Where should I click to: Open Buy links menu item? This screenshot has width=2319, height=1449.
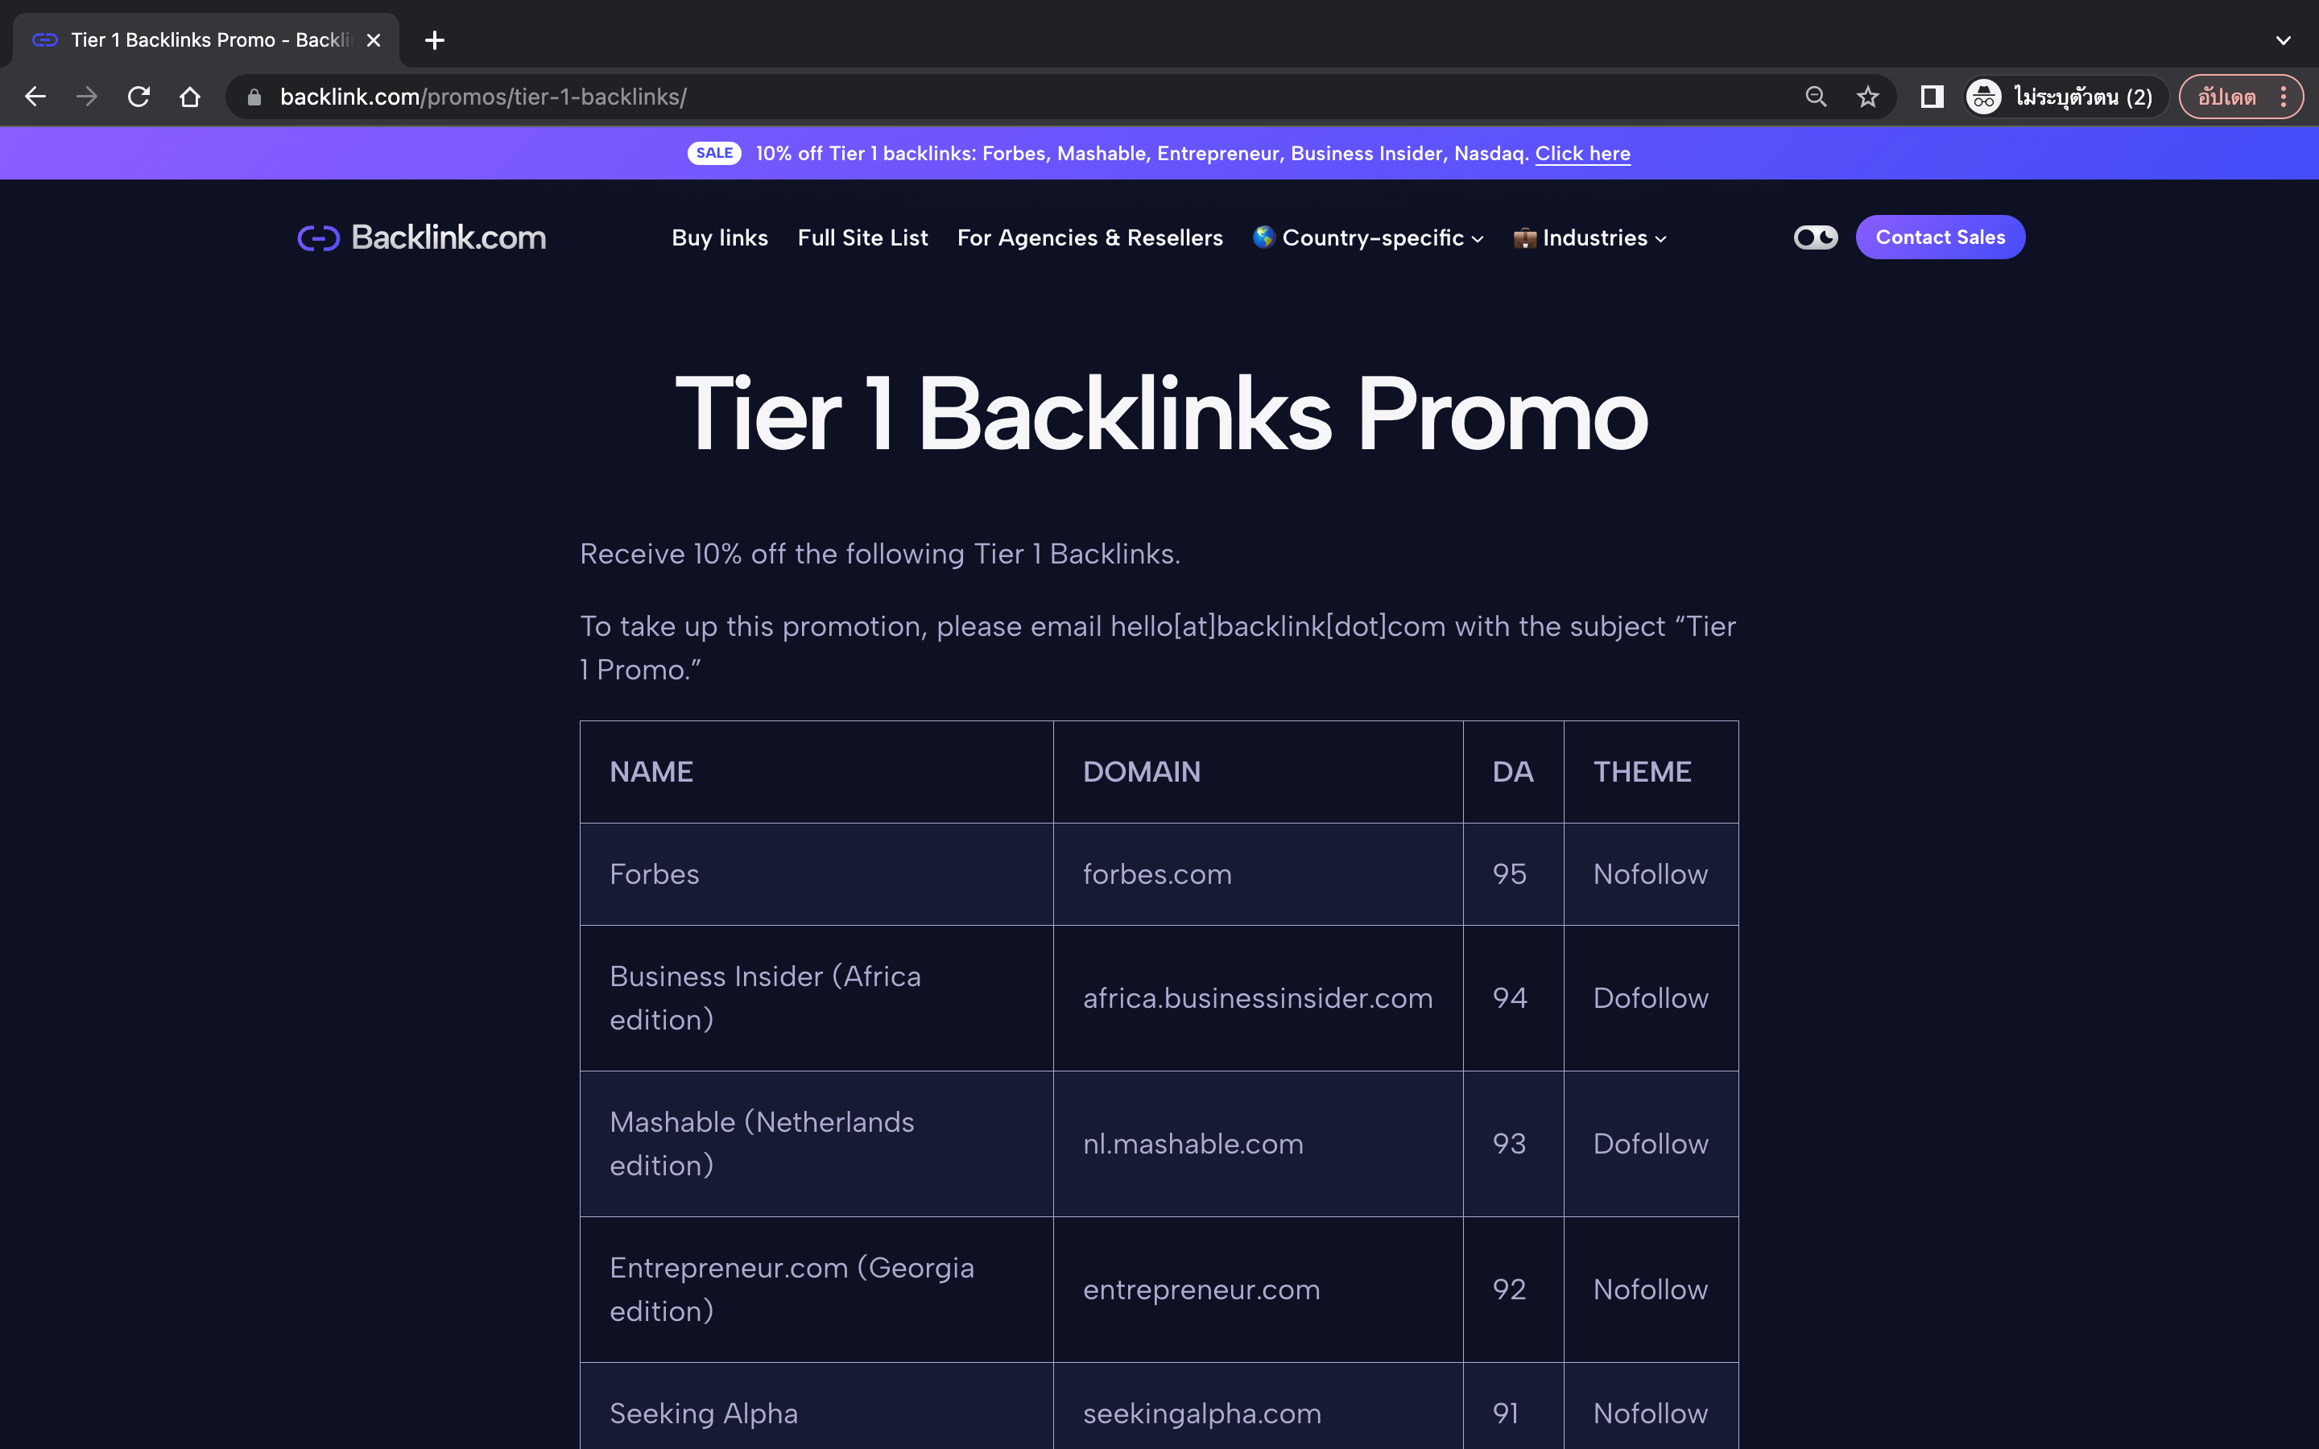(x=720, y=237)
